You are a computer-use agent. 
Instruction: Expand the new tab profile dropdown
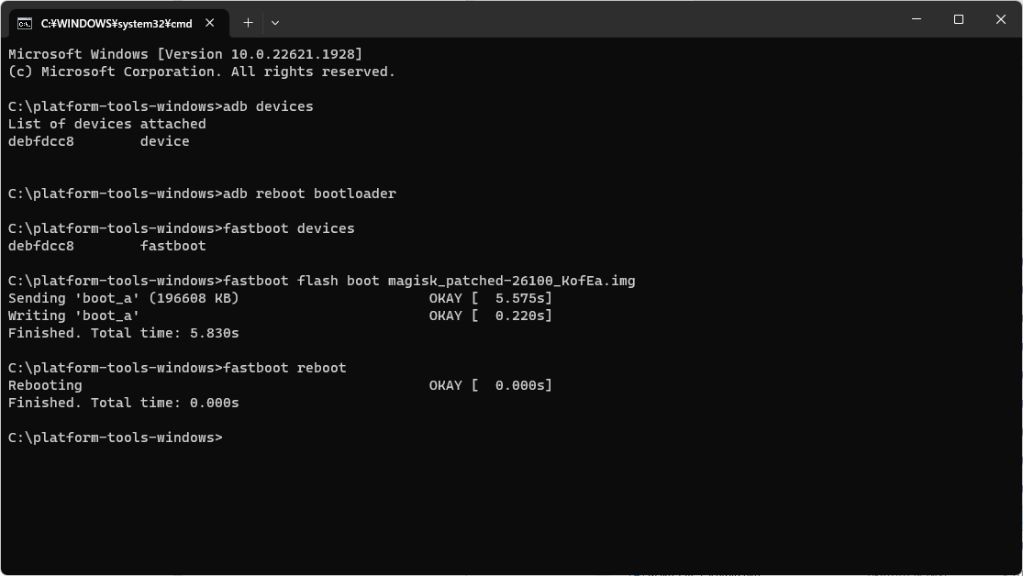tap(275, 23)
